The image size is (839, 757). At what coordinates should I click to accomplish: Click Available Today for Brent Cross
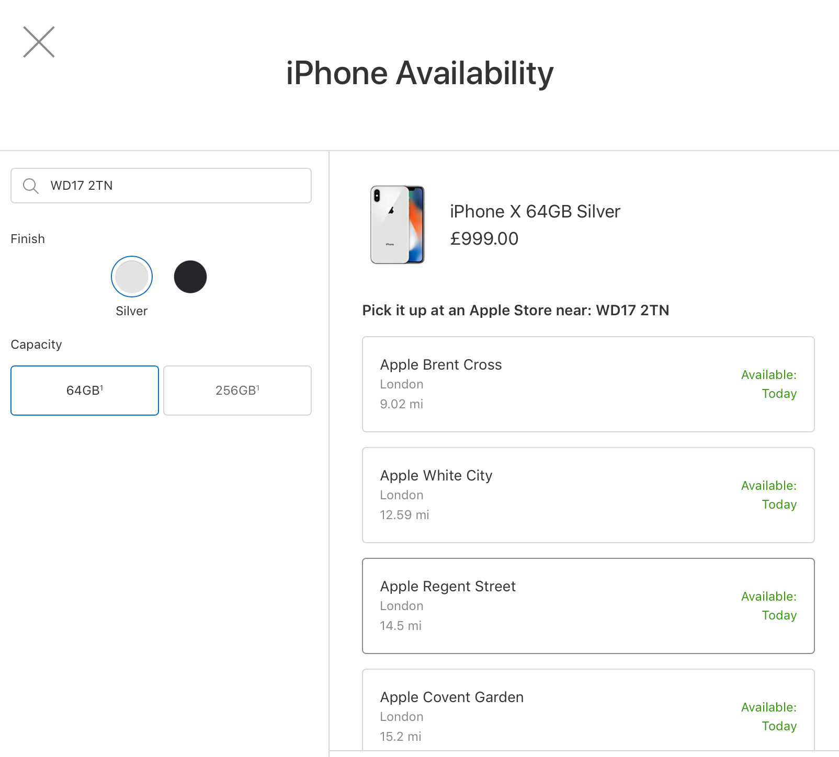point(769,384)
